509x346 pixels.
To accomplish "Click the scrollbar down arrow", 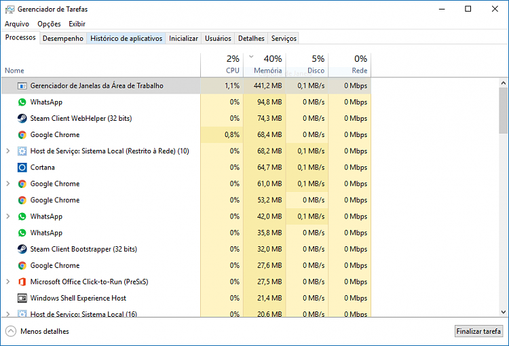I will point(504,312).
